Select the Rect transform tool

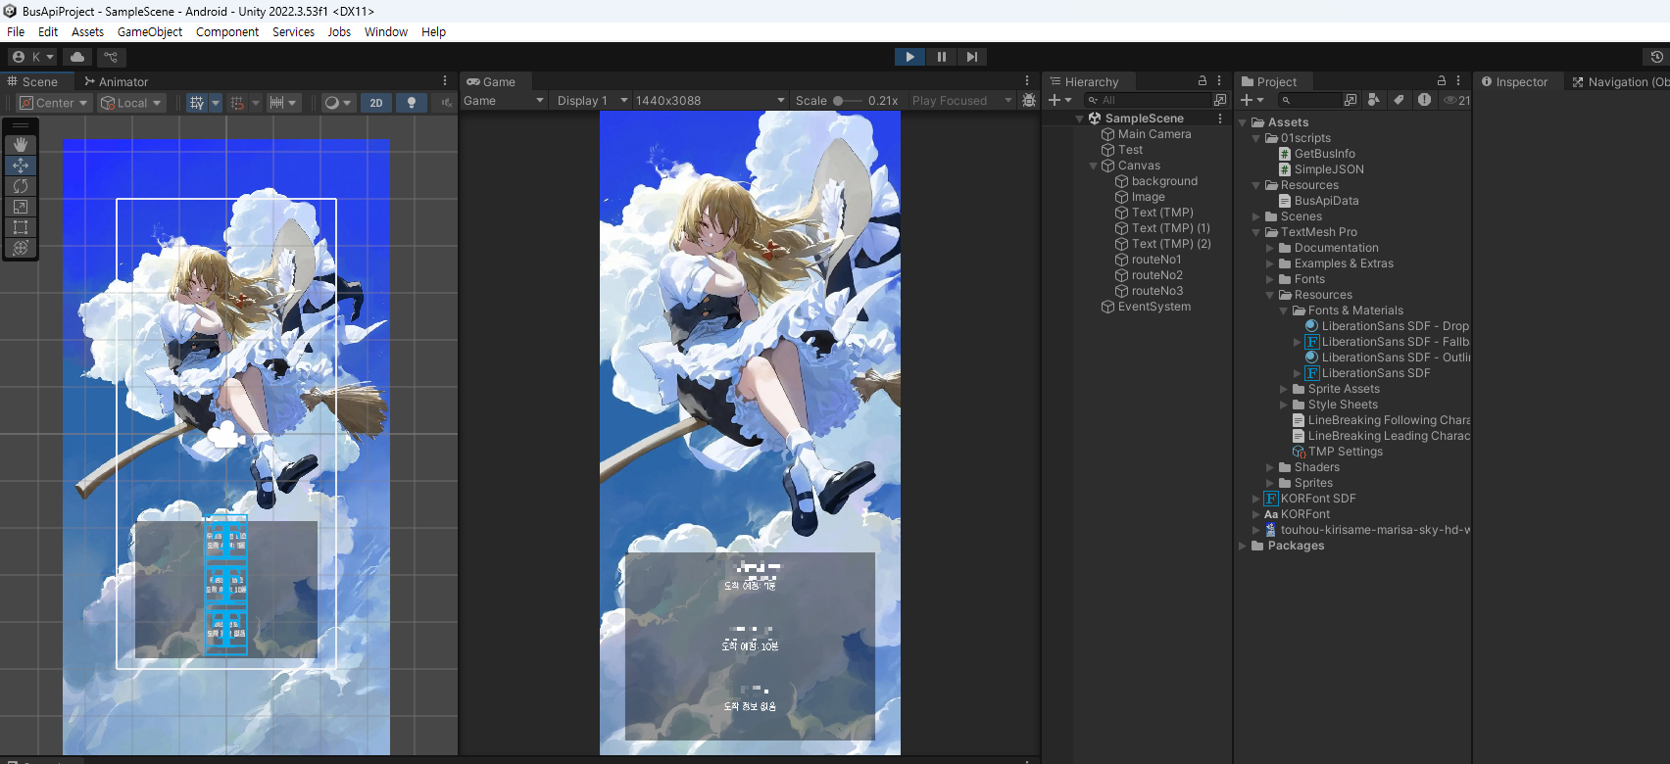[21, 227]
